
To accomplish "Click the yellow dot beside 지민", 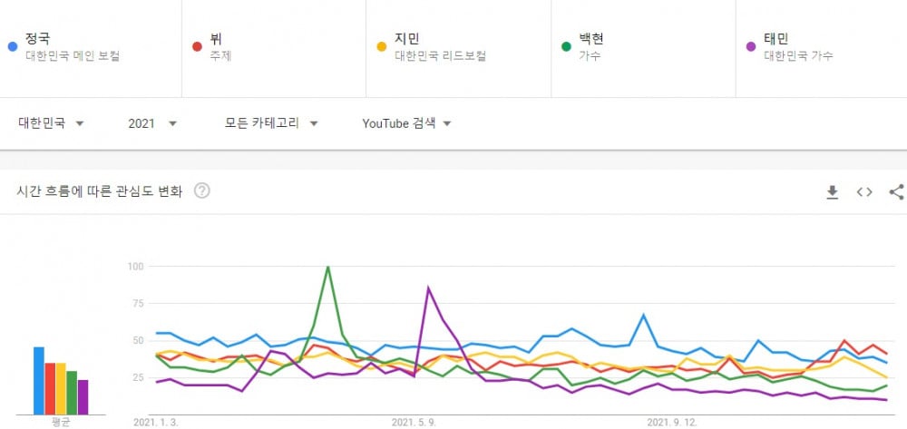I will coord(382,46).
